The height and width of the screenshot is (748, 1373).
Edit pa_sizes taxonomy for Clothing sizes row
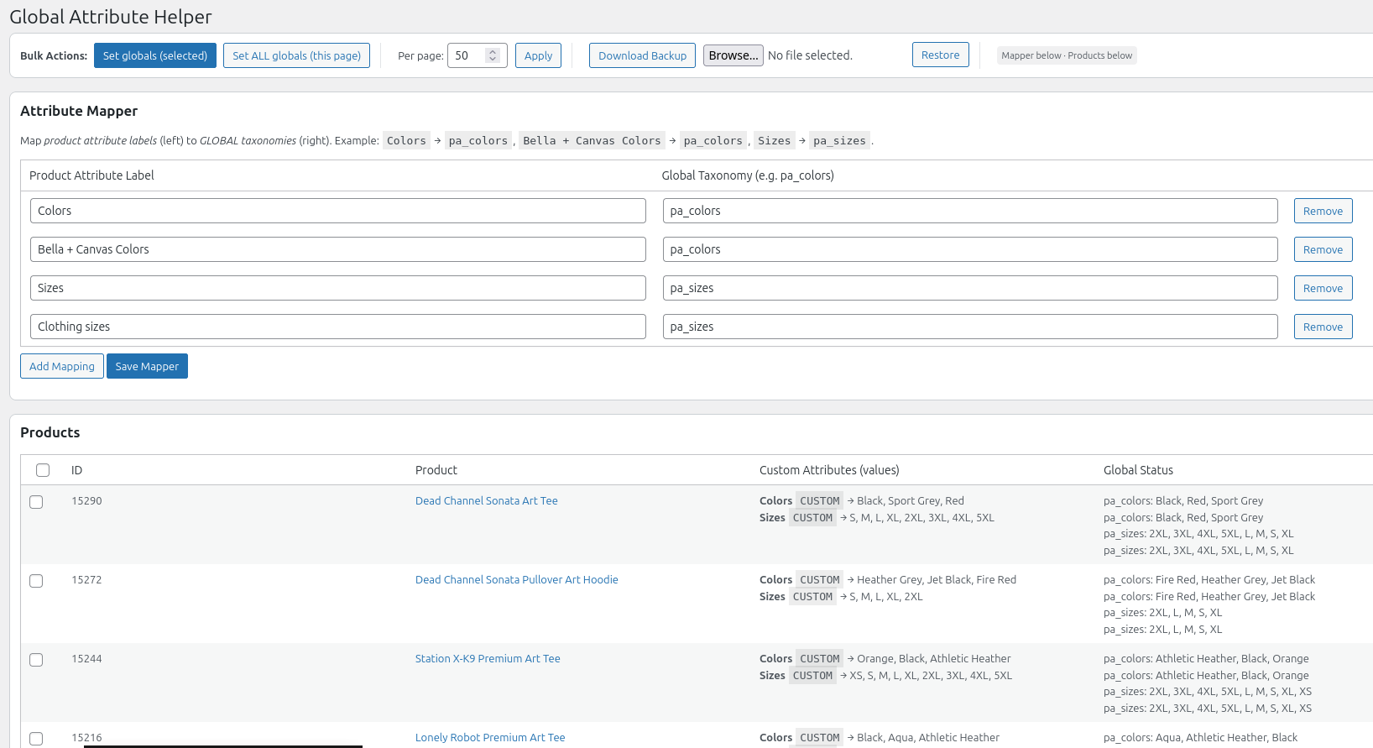tap(970, 327)
